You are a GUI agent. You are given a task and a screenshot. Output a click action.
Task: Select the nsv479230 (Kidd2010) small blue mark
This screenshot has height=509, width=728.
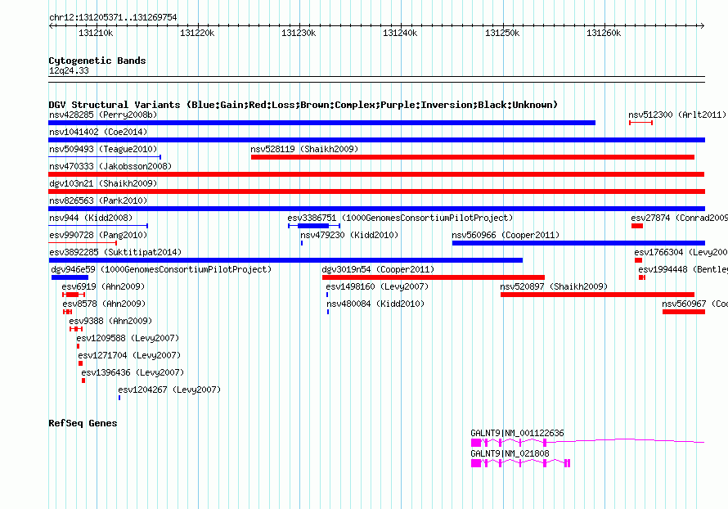302,243
